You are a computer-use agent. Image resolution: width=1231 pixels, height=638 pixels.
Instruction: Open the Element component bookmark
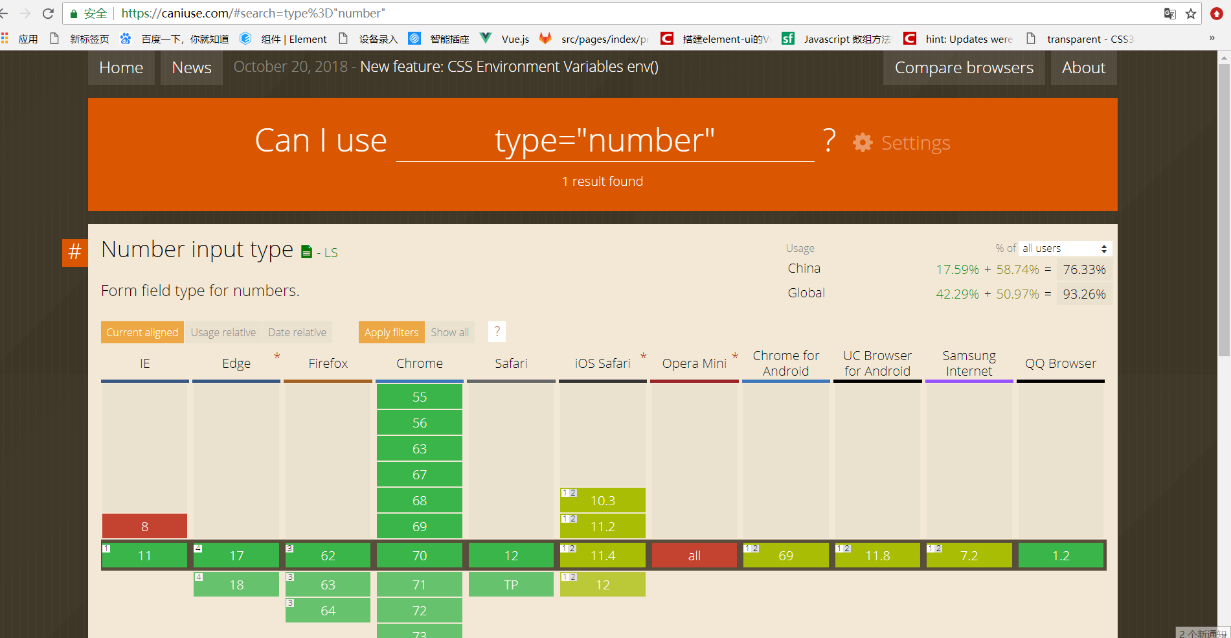pos(283,39)
